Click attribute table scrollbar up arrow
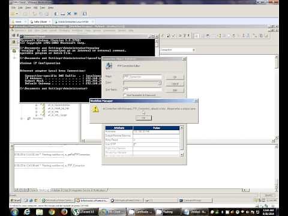Image resolution: width=288 pixels, height=216 pixels. click(x=181, y=127)
